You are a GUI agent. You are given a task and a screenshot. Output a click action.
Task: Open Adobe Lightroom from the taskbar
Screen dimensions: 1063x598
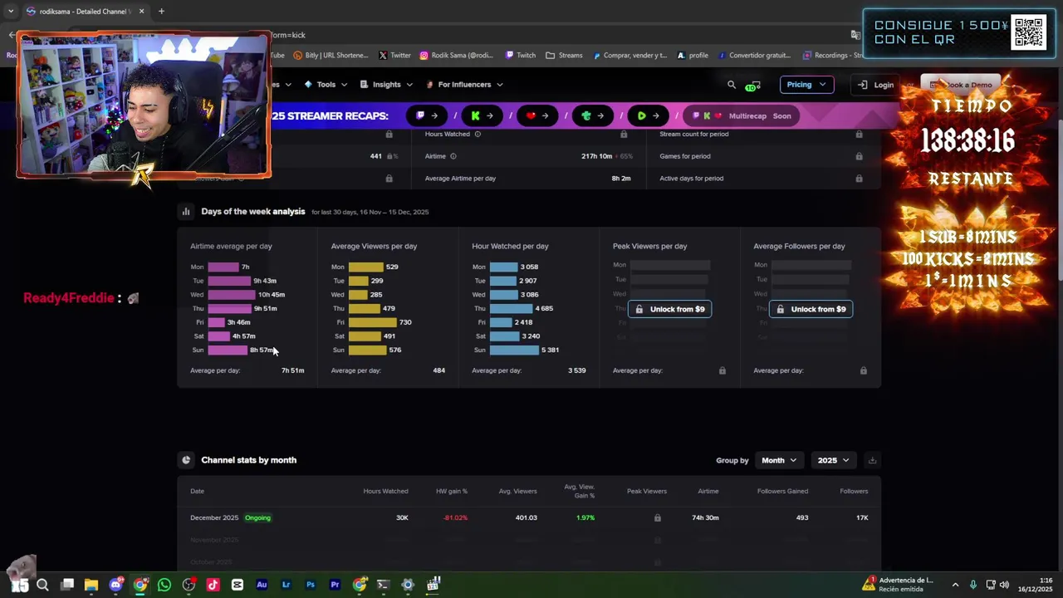click(x=286, y=585)
